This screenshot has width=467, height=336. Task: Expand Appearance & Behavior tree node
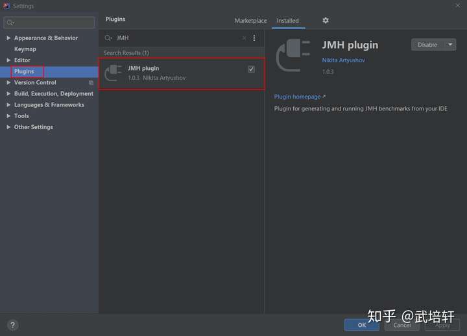[8, 38]
